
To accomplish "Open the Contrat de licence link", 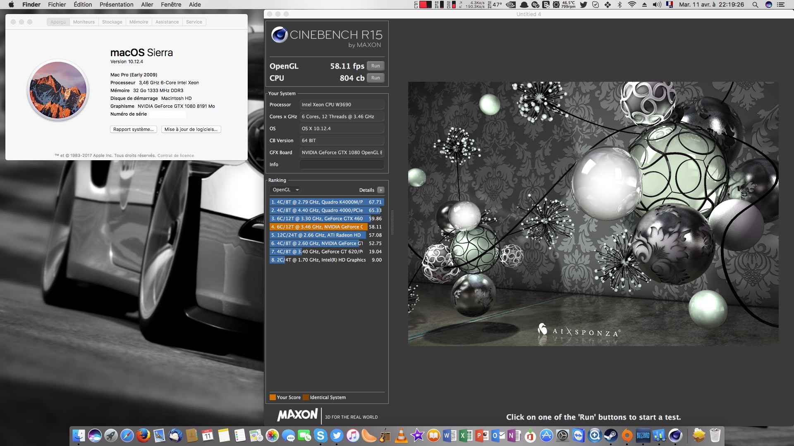I will (176, 156).
